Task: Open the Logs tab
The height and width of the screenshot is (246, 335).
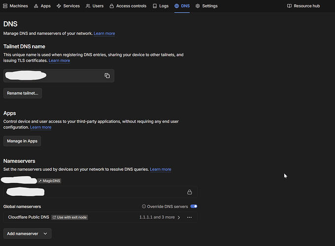Action: [160, 6]
